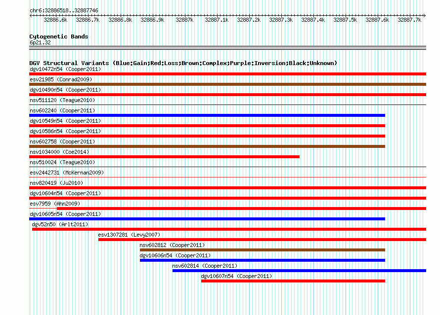Click the red dgv52n50 variant bar

pyautogui.click(x=229, y=229)
